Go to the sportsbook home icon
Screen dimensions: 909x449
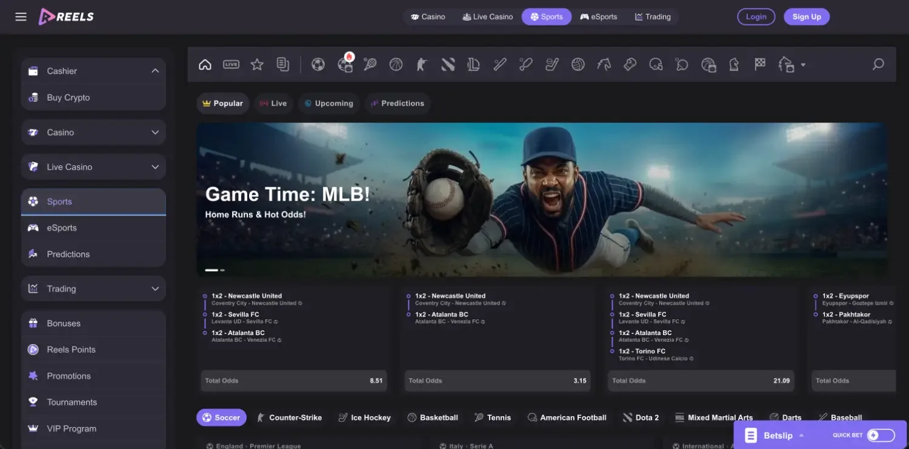[205, 64]
